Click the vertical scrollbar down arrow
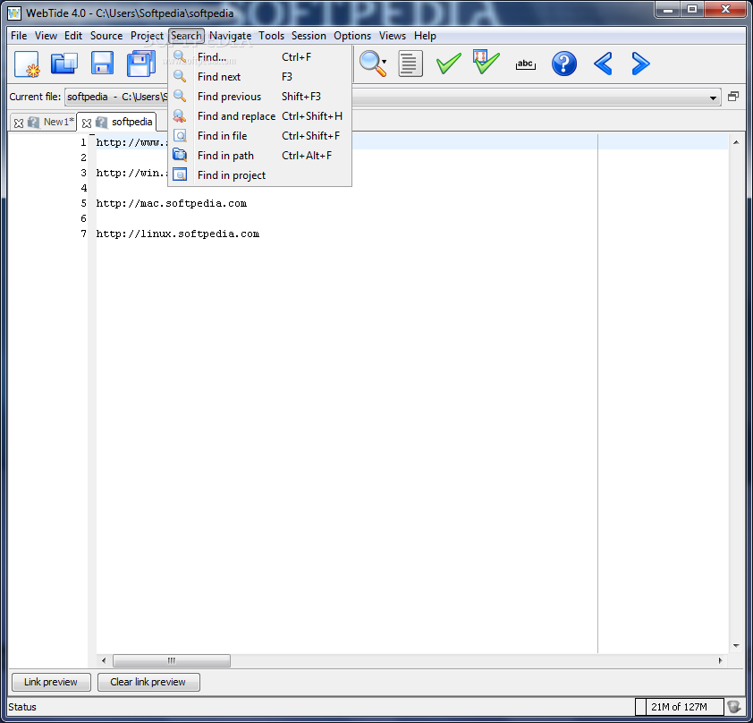Image resolution: width=753 pixels, height=723 pixels. 736,646
